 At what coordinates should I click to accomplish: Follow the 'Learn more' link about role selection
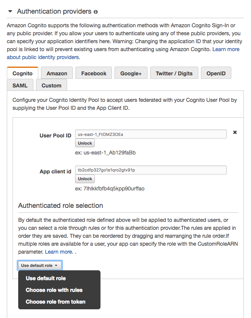(59, 252)
